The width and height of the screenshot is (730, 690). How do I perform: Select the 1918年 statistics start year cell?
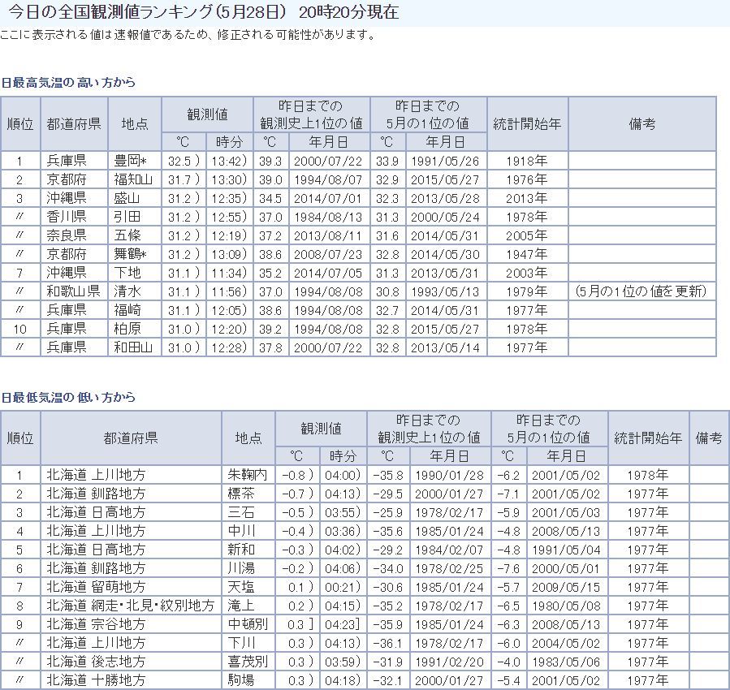527,161
